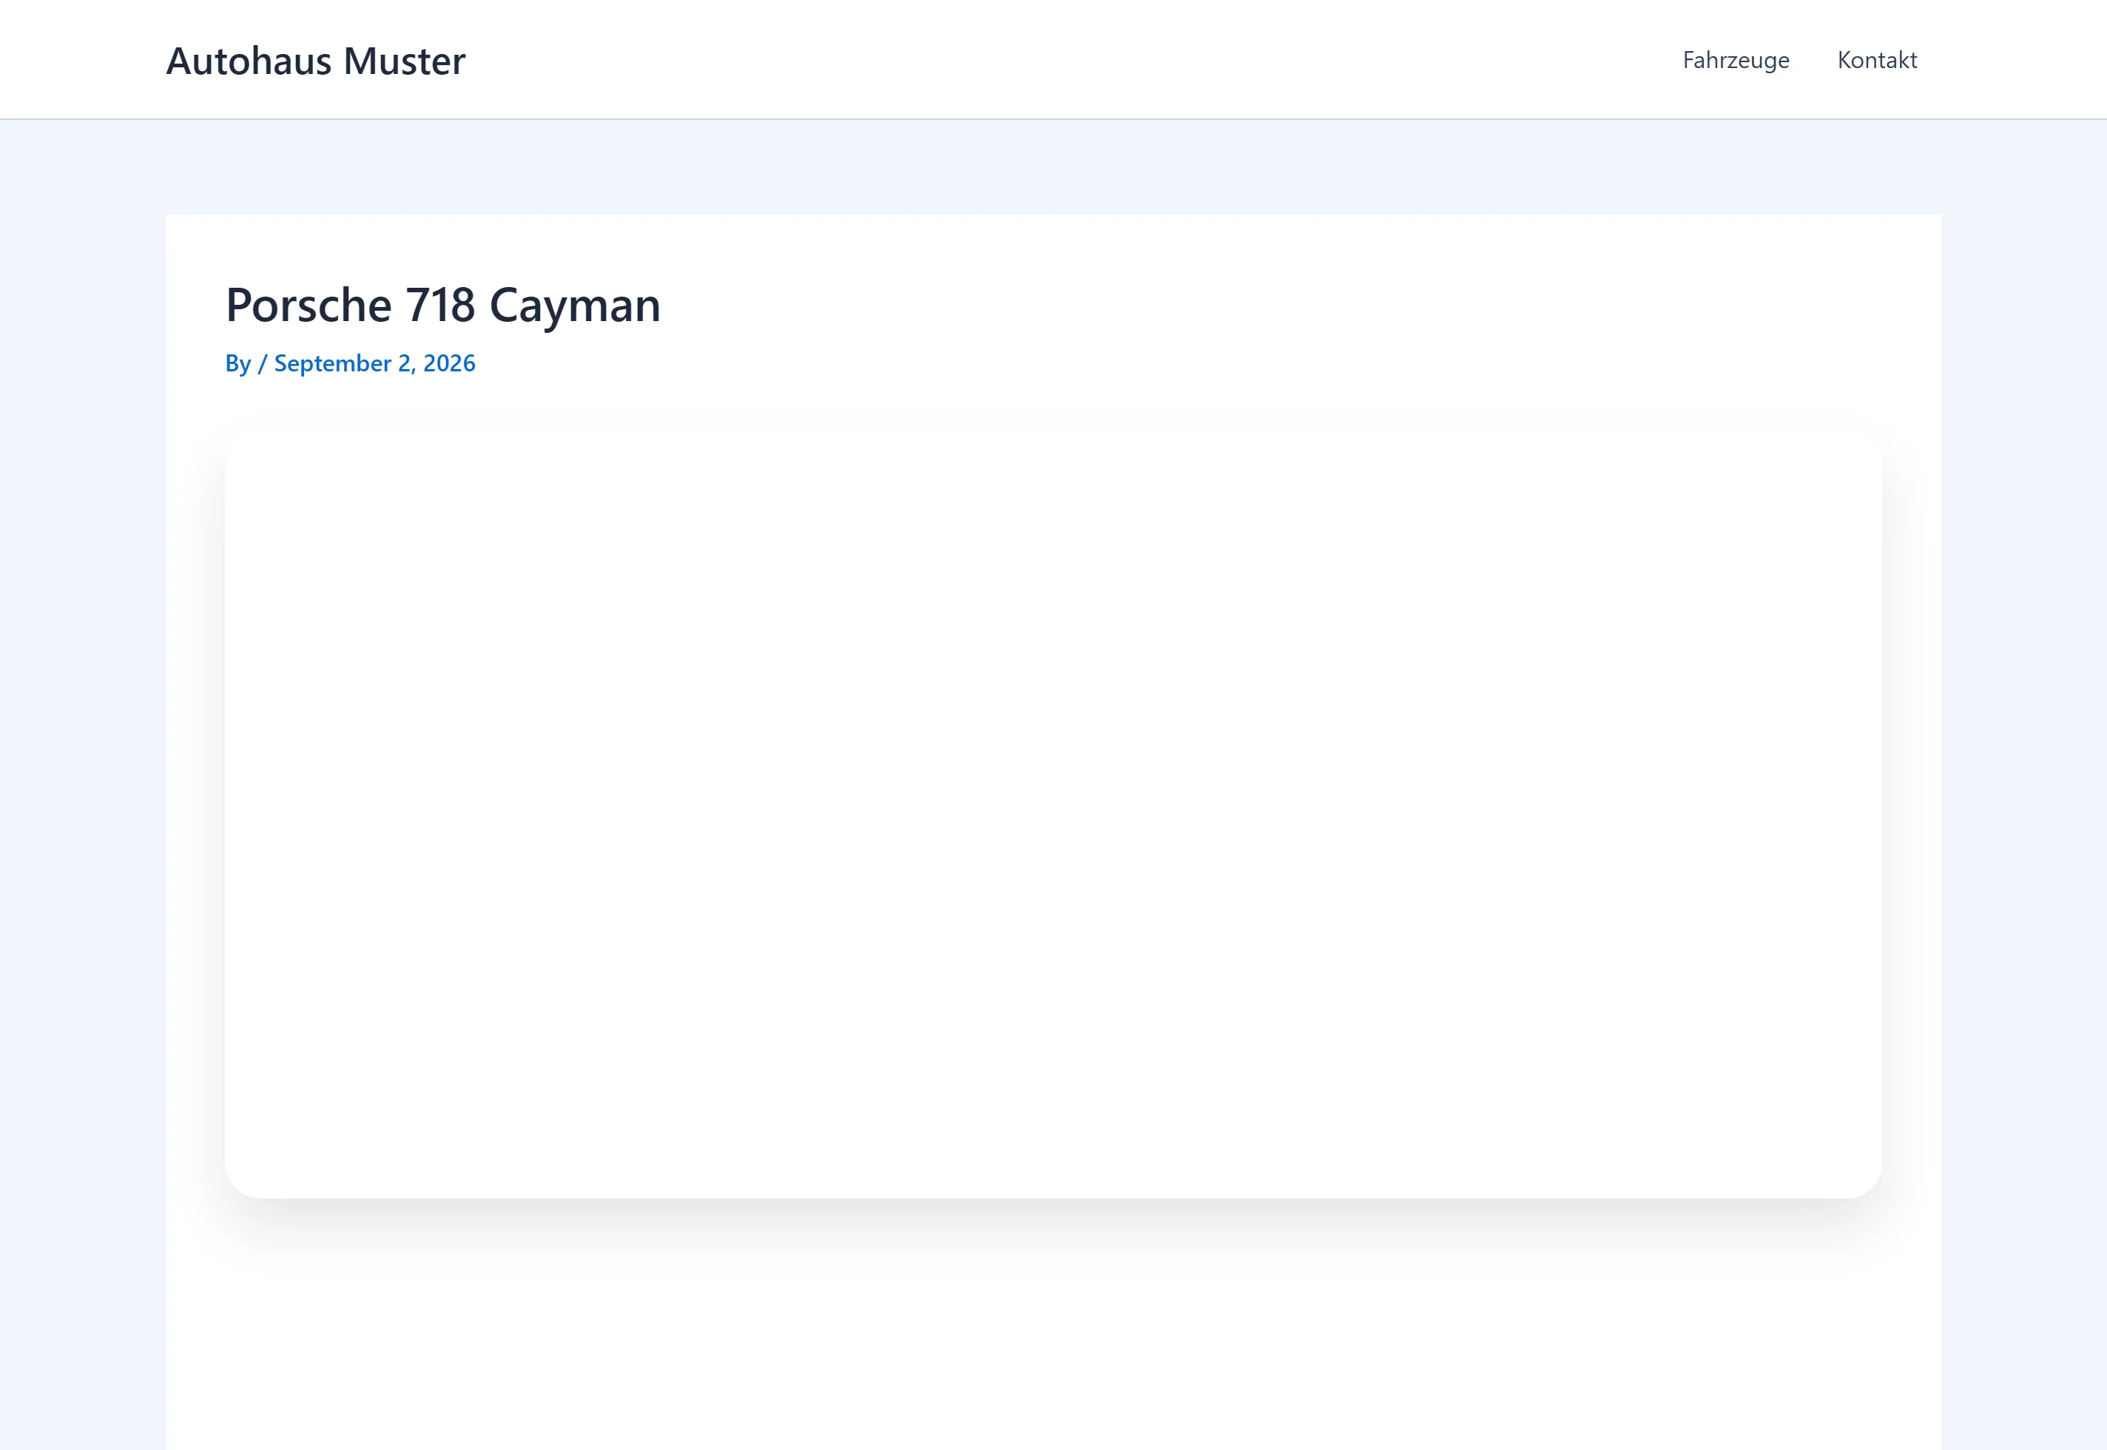Click the empty white card under the post date

point(1052,813)
